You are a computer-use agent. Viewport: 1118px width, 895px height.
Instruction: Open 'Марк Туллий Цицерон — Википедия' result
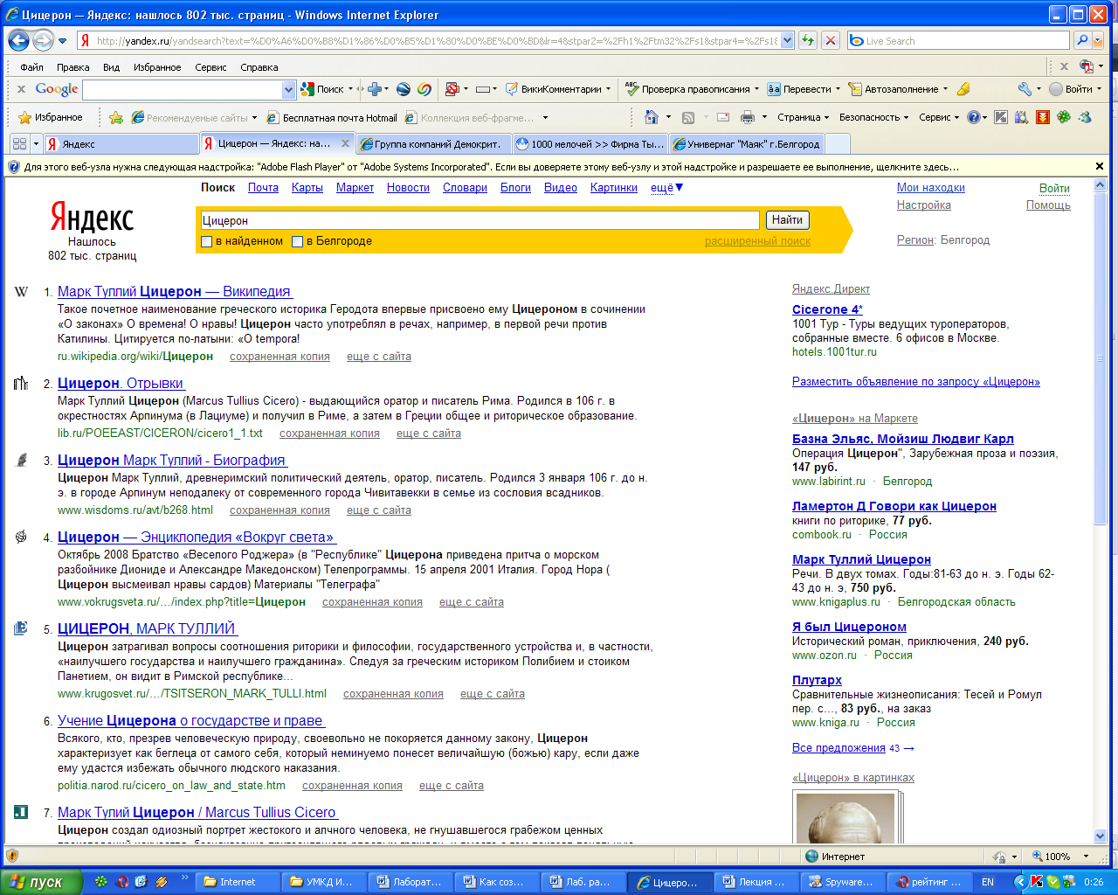coord(175,291)
